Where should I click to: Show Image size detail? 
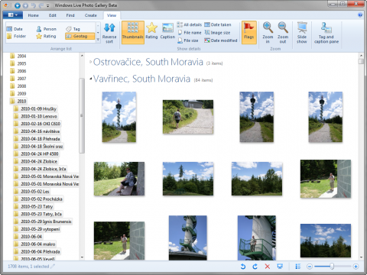pyautogui.click(x=217, y=33)
